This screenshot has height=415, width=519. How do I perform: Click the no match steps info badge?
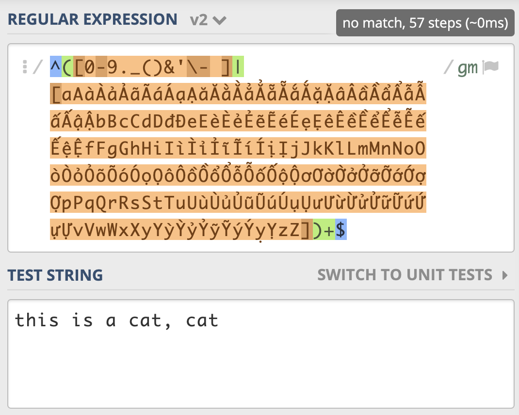pos(425,23)
